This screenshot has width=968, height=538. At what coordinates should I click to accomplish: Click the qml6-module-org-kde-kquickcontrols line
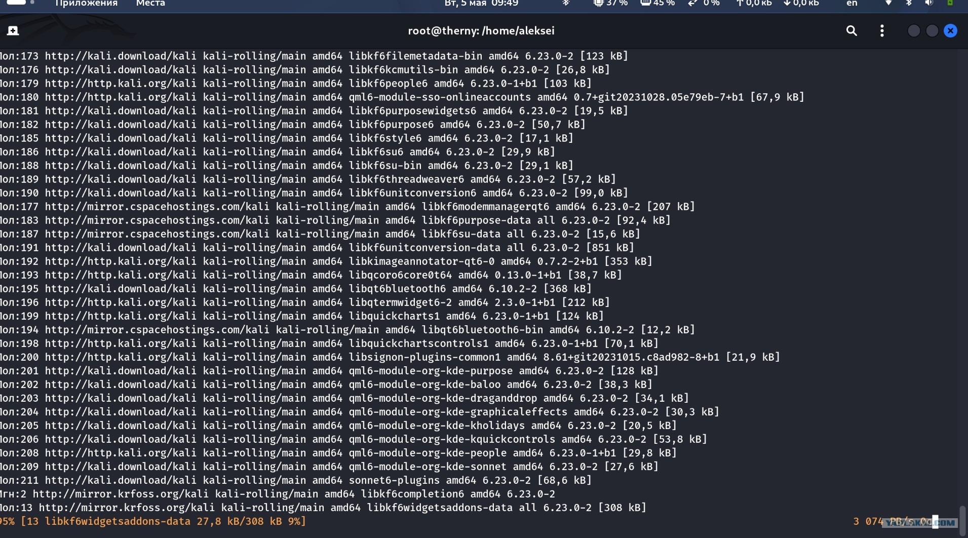[354, 439]
